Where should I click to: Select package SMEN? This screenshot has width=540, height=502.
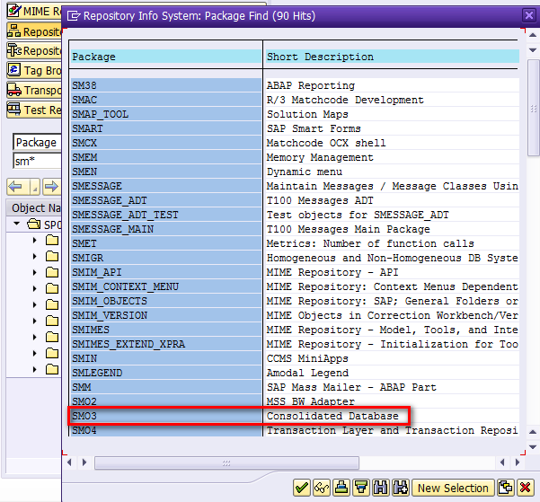point(166,172)
